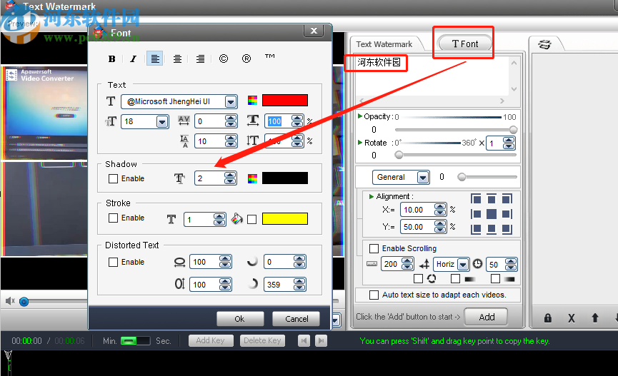Align watermark to top-right position
The height and width of the screenshot is (376, 618).
(507, 199)
